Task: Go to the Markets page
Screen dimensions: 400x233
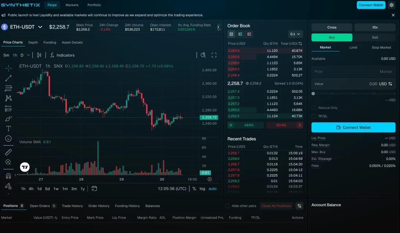Action: (72, 5)
